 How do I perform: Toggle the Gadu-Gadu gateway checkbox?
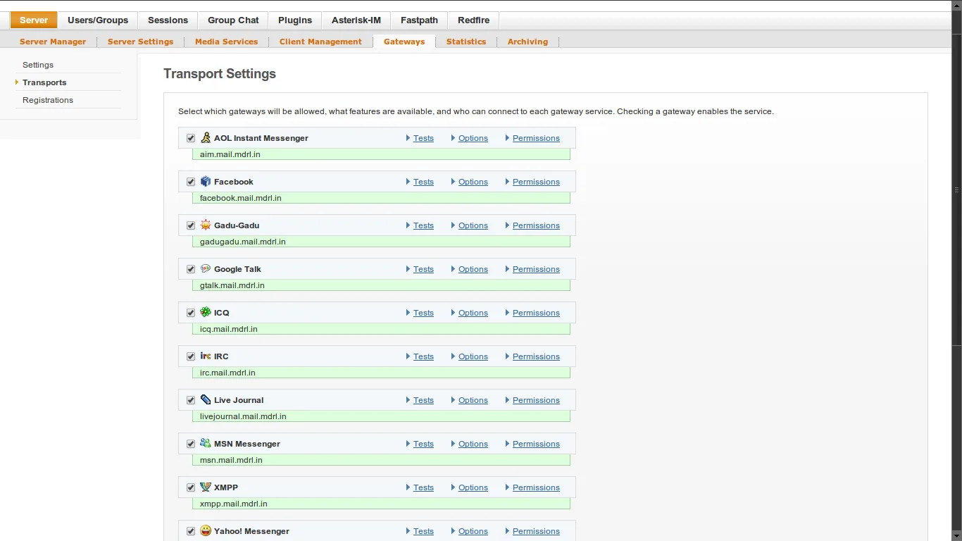click(191, 225)
